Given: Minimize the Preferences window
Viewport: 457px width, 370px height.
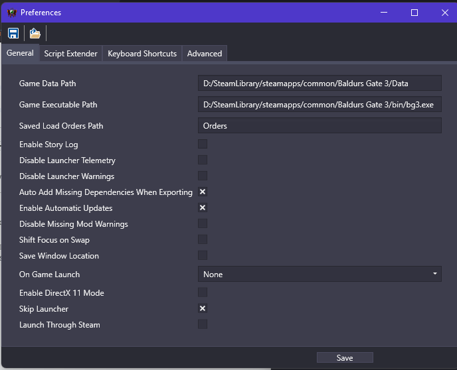Looking at the screenshot, I should tap(384, 13).
